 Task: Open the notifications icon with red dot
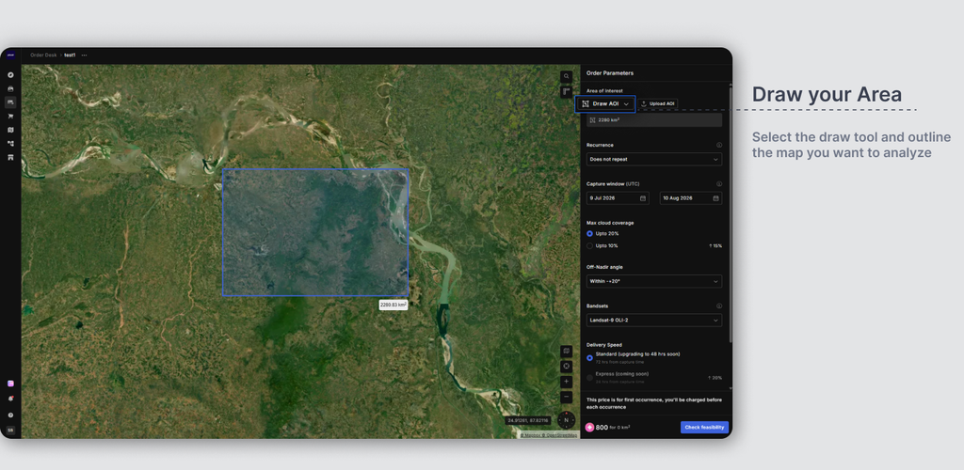point(10,399)
